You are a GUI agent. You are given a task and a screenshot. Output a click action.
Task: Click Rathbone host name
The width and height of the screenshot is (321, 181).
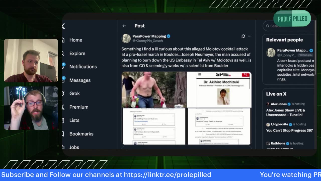coord(278,143)
